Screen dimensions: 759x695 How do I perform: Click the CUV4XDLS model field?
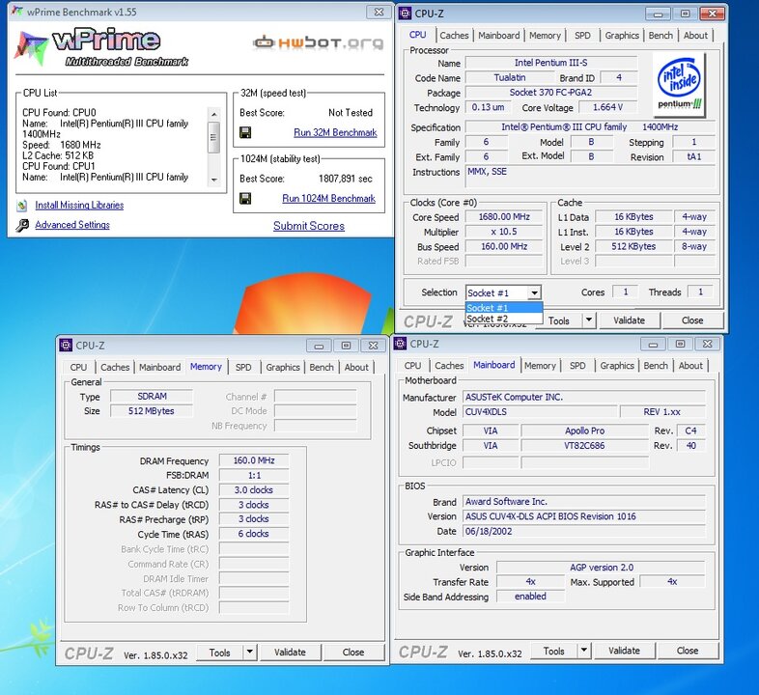pyautogui.click(x=540, y=412)
